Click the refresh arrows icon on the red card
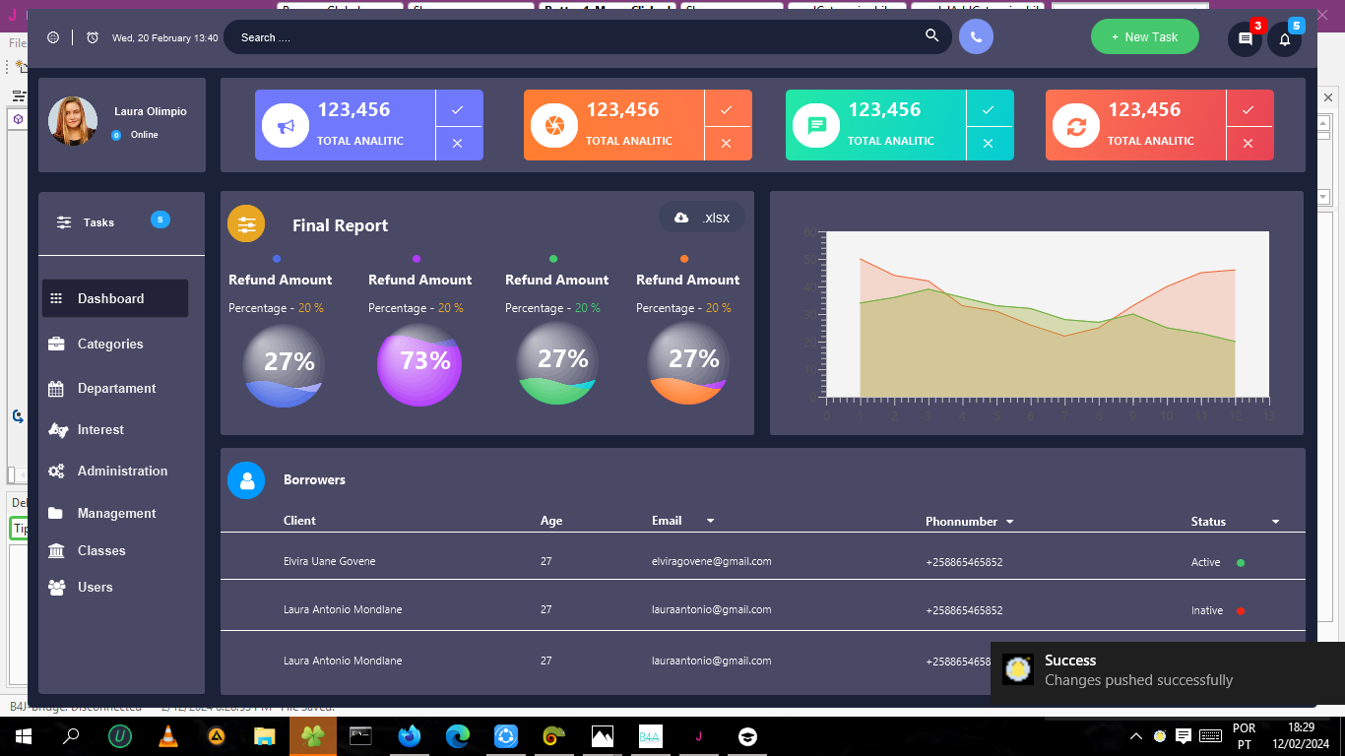The width and height of the screenshot is (1345, 756). click(x=1076, y=125)
